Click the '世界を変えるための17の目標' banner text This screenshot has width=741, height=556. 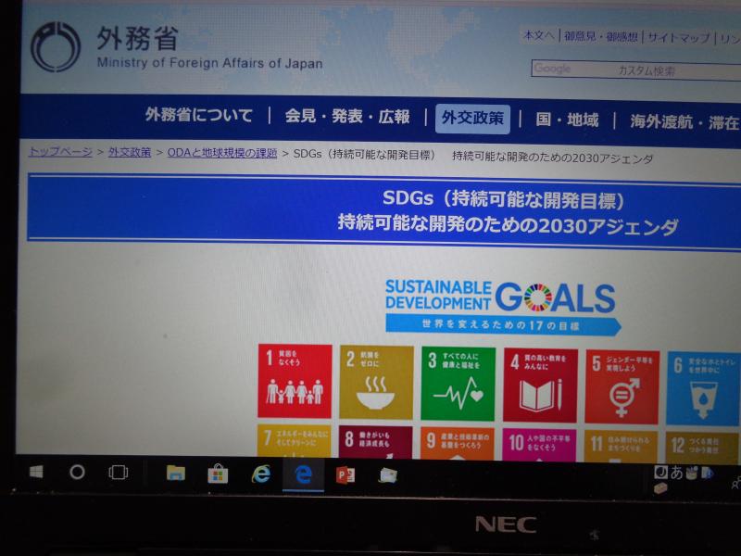pos(500,325)
